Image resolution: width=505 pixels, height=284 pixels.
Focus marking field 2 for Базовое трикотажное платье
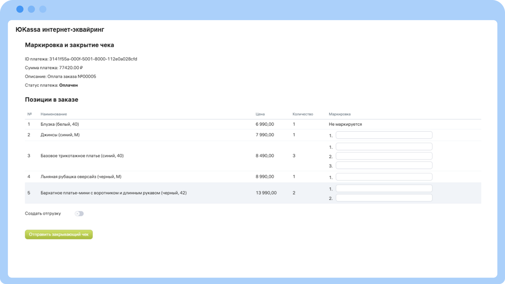(x=384, y=156)
